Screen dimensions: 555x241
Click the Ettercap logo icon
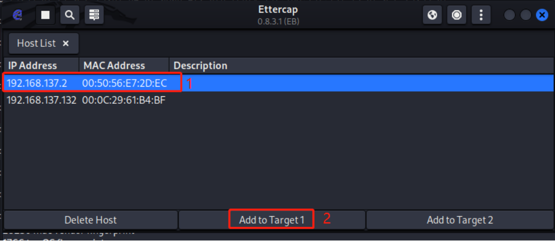click(17, 15)
